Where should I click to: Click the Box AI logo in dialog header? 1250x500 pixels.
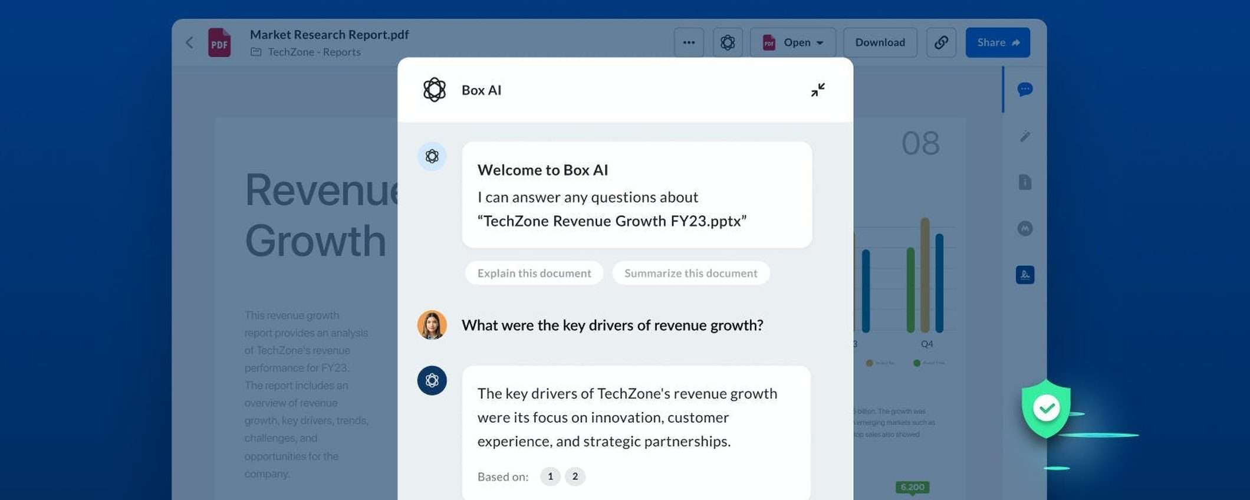tap(435, 90)
